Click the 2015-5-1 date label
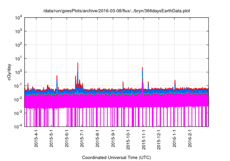230x161 pixels. coord(51,139)
